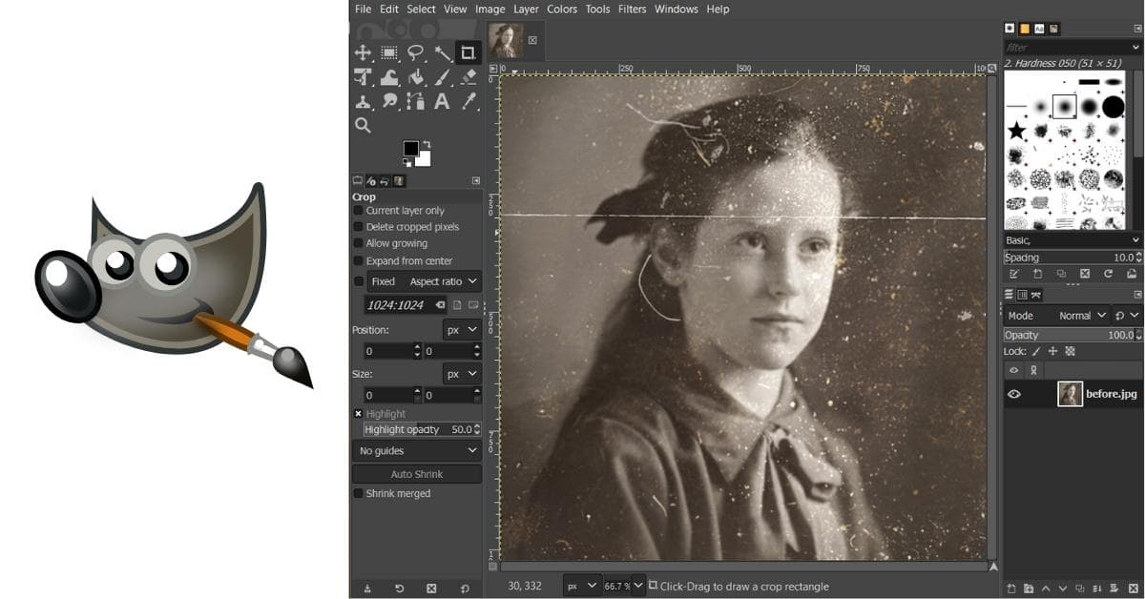The width and height of the screenshot is (1145, 599).
Task: Enable the Fixed aspect ratio checkbox
Action: point(359,281)
